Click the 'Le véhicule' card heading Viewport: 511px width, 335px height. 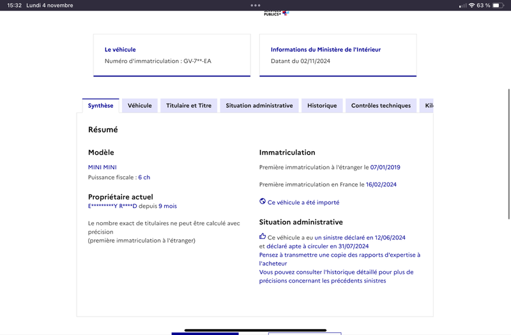(120, 50)
